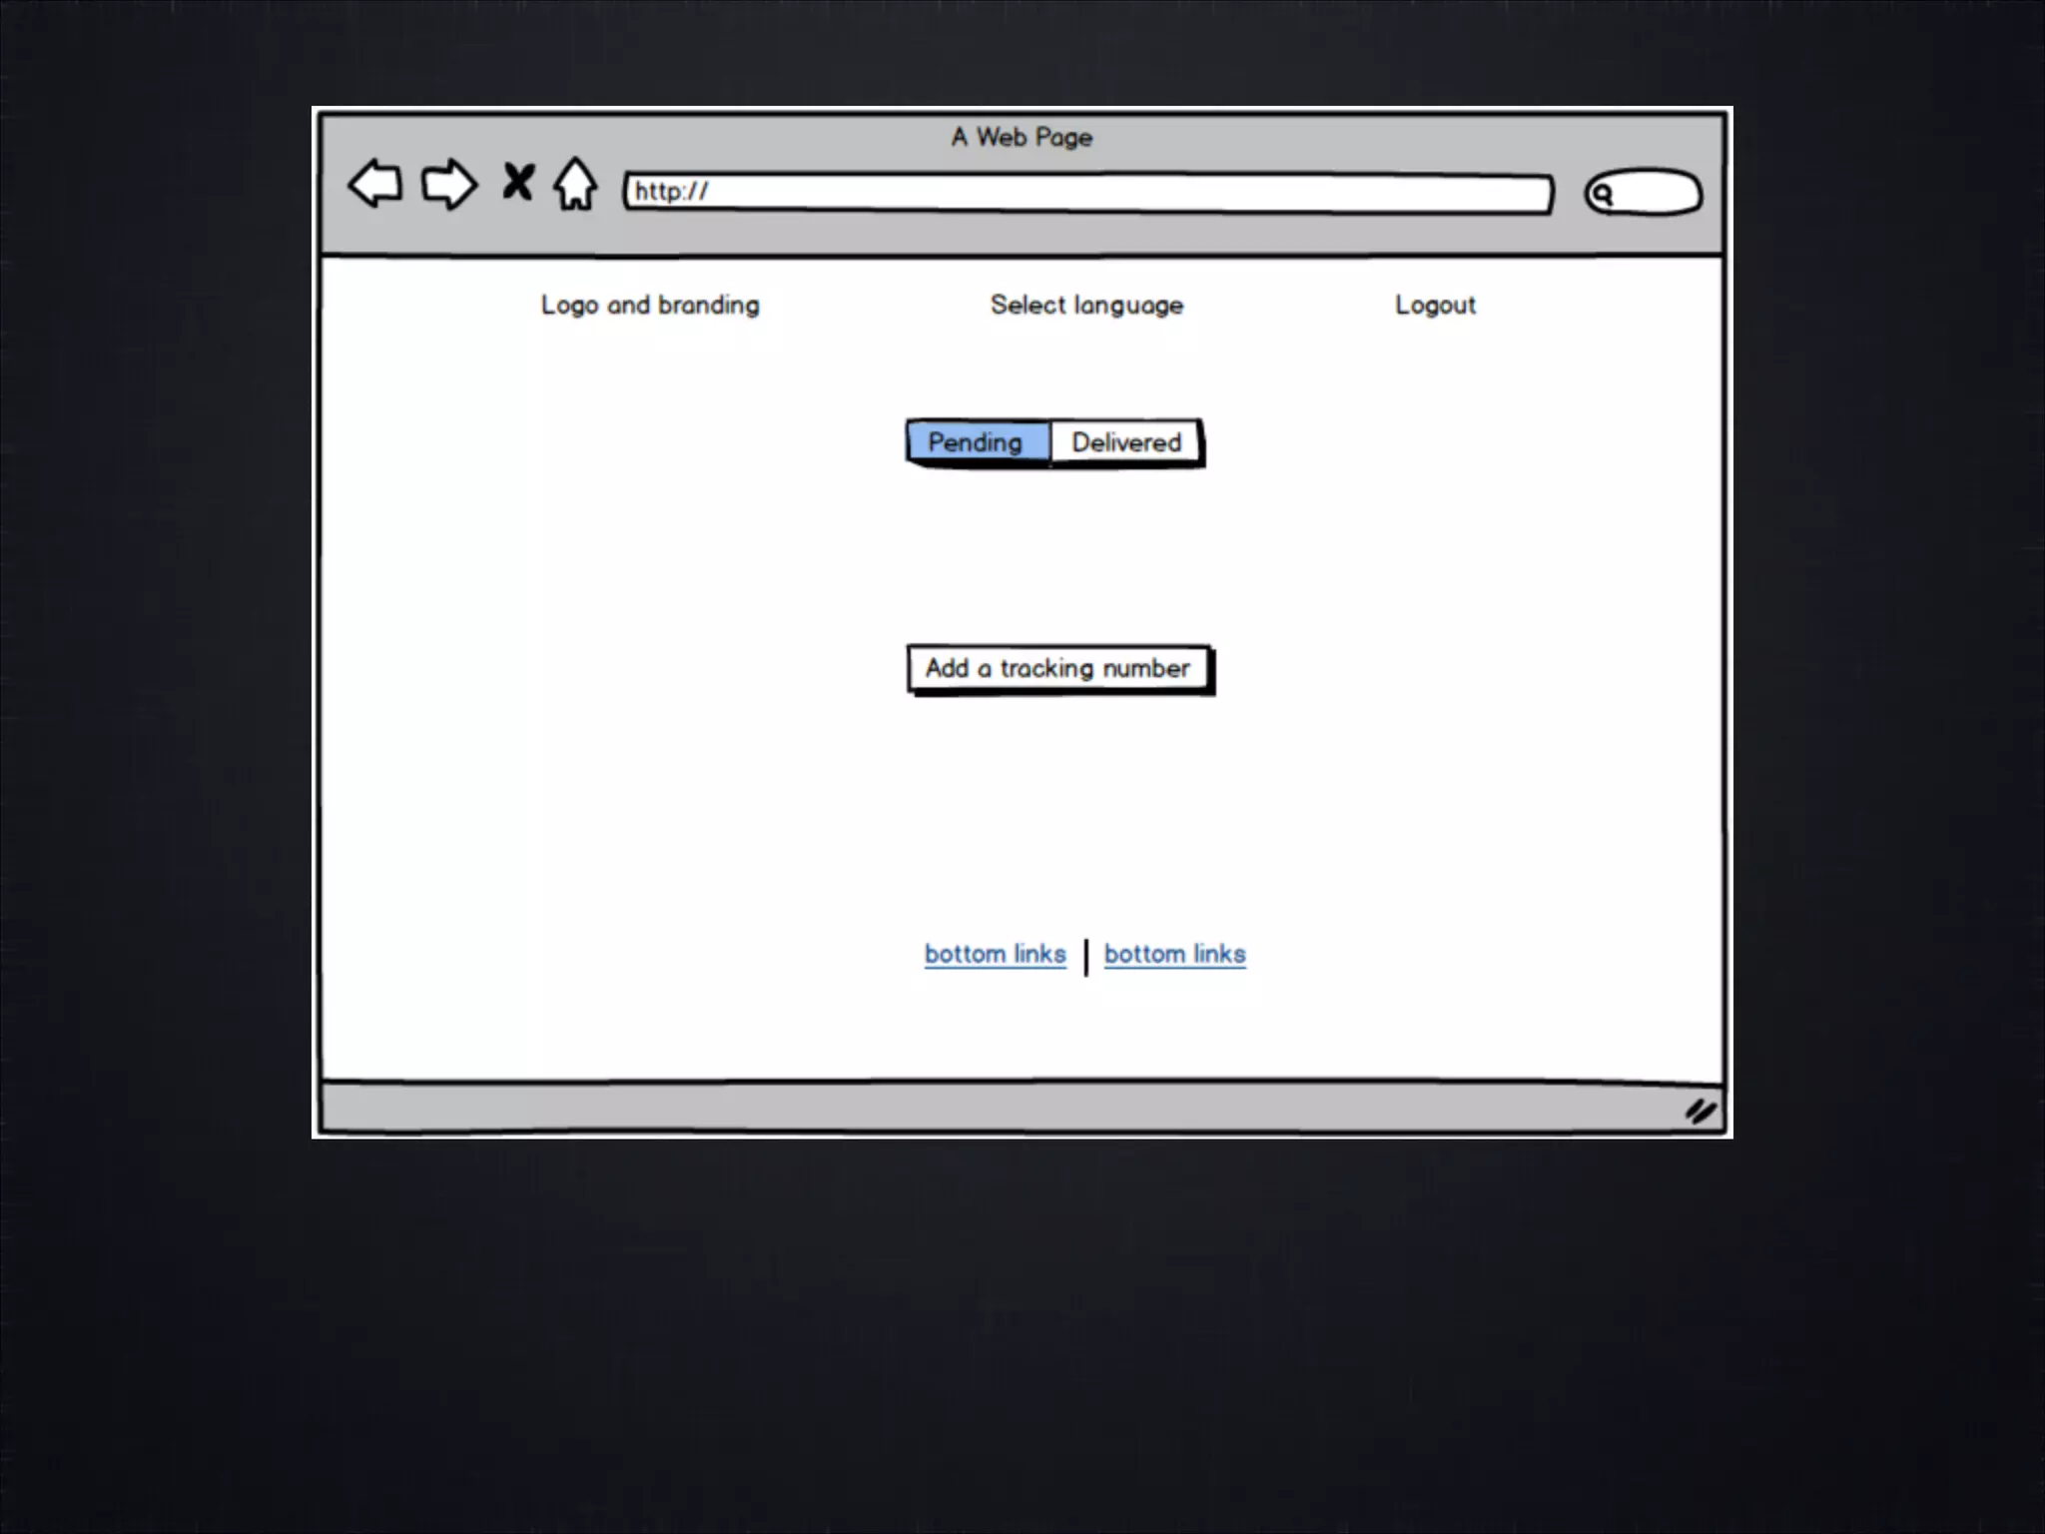
Task: Click the browser forward arrow
Action: [x=448, y=184]
